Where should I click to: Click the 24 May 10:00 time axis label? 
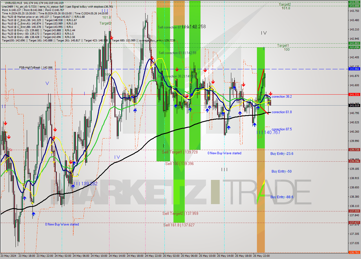click(x=100, y=256)
